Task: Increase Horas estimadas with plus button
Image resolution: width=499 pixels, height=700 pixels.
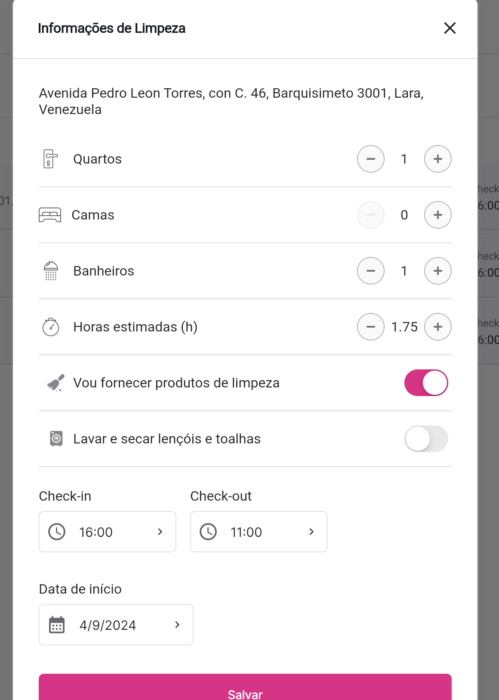Action: pos(437,327)
